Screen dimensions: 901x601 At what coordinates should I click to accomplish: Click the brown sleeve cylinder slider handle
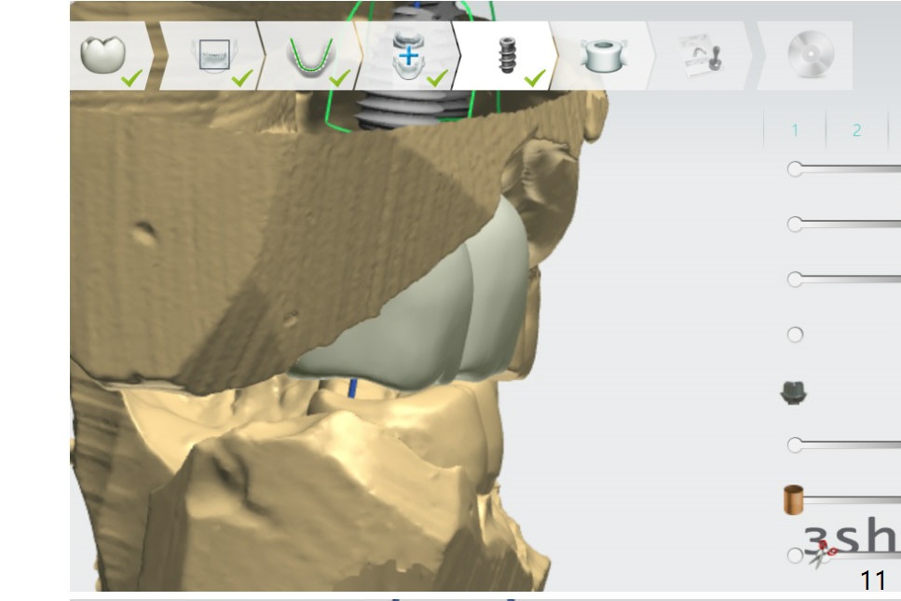tap(793, 500)
